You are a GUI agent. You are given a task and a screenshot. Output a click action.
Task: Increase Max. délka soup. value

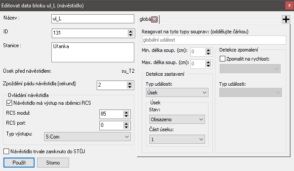[x=208, y=62]
